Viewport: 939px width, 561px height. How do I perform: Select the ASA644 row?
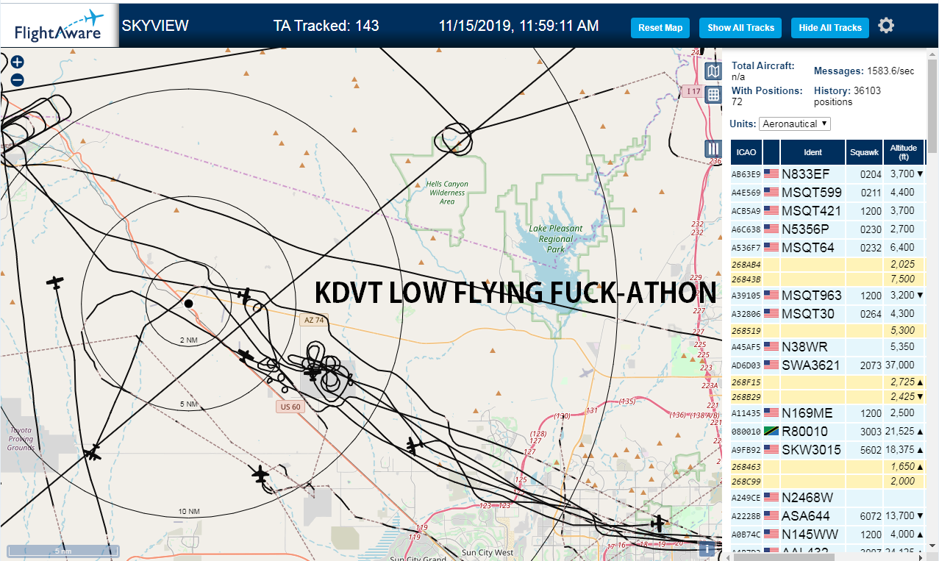(x=828, y=515)
